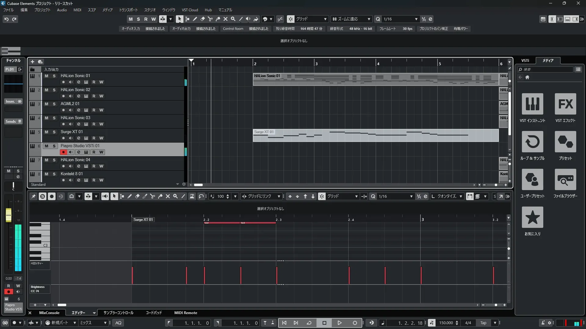Open VST Instruments media tile

532,104
